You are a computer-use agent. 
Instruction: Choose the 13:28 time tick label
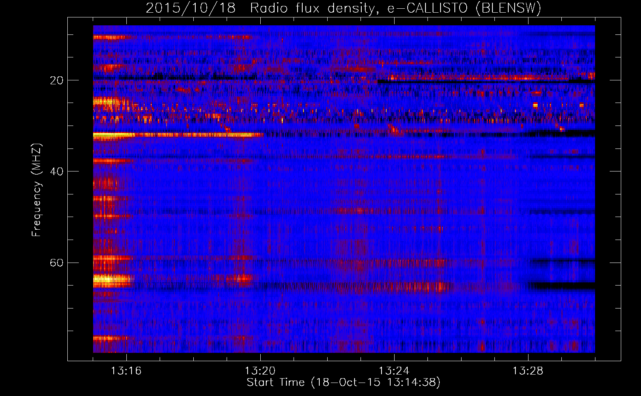pyautogui.click(x=528, y=371)
